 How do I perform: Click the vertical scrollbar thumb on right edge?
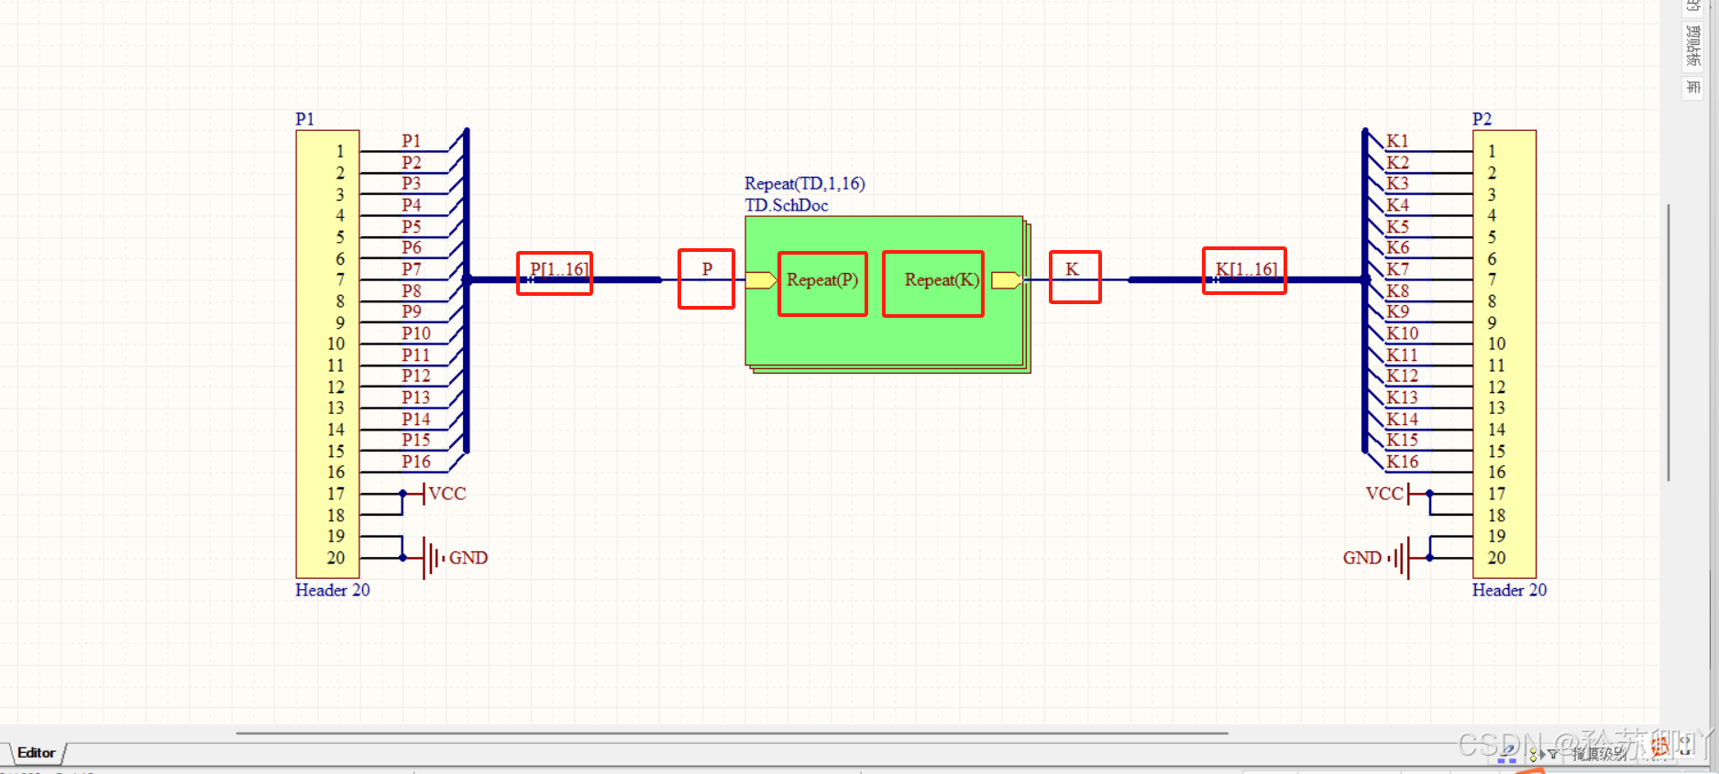pos(1669,343)
